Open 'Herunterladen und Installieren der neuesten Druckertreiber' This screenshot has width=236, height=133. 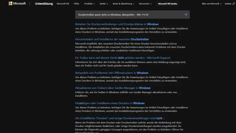click(112, 39)
